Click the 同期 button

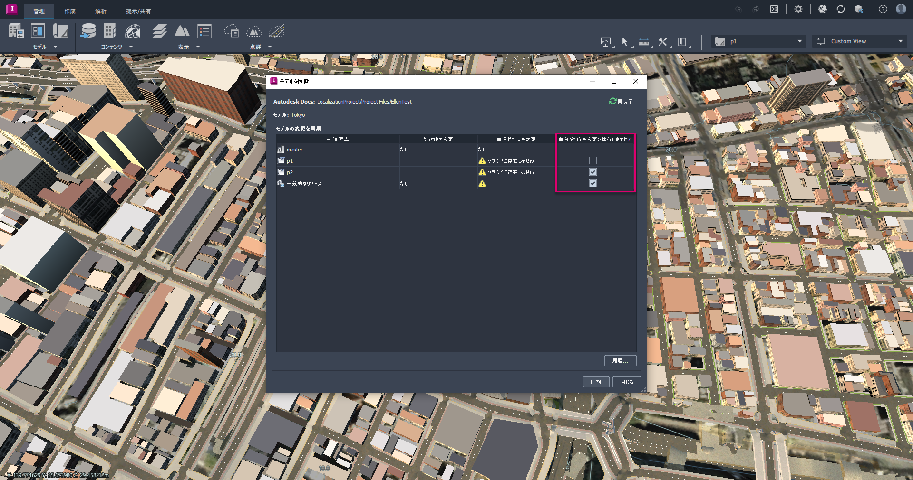596,382
